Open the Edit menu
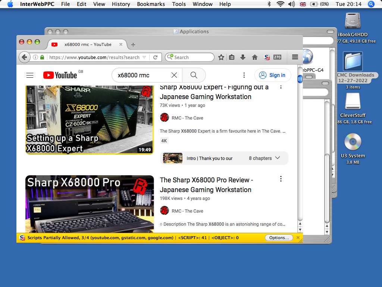This screenshot has height=287, width=382. tap(81, 4)
